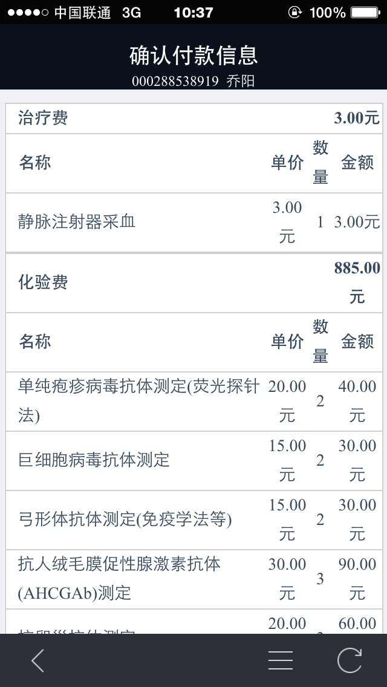
Task: Tap the 静脉注射器采血 item row
Action: [77, 222]
